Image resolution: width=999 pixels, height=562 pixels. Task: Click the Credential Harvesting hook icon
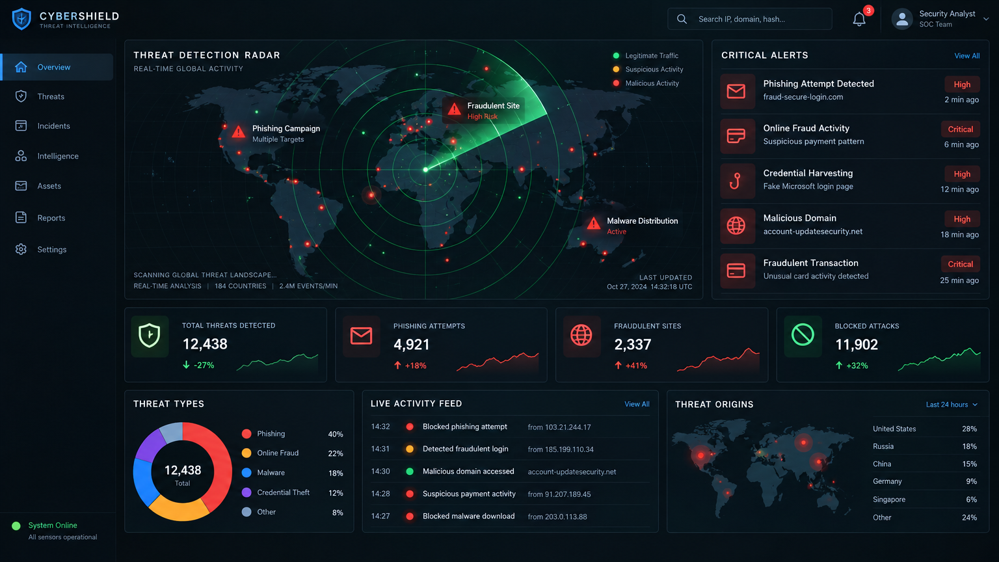pos(736,181)
